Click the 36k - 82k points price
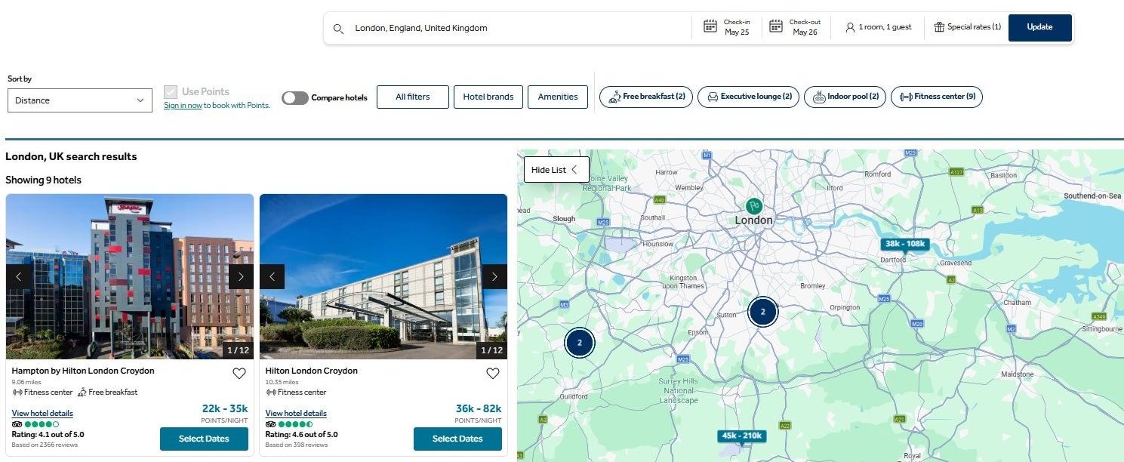Image resolution: width=1124 pixels, height=462 pixels. point(479,408)
